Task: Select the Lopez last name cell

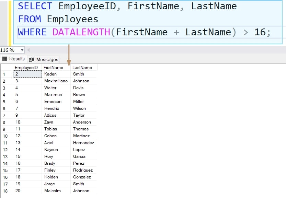Action: click(84, 150)
